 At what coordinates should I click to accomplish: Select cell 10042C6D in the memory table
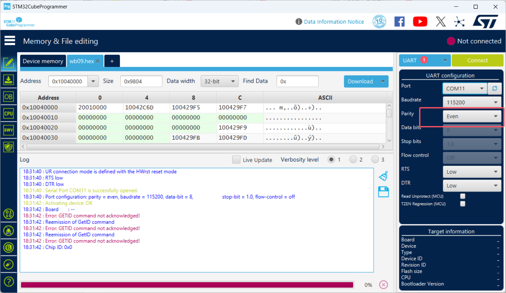click(146, 107)
